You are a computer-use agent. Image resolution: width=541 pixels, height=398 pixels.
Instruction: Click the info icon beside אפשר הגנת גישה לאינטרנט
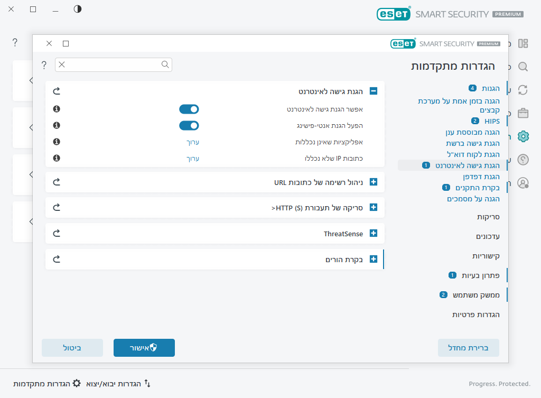tap(57, 109)
